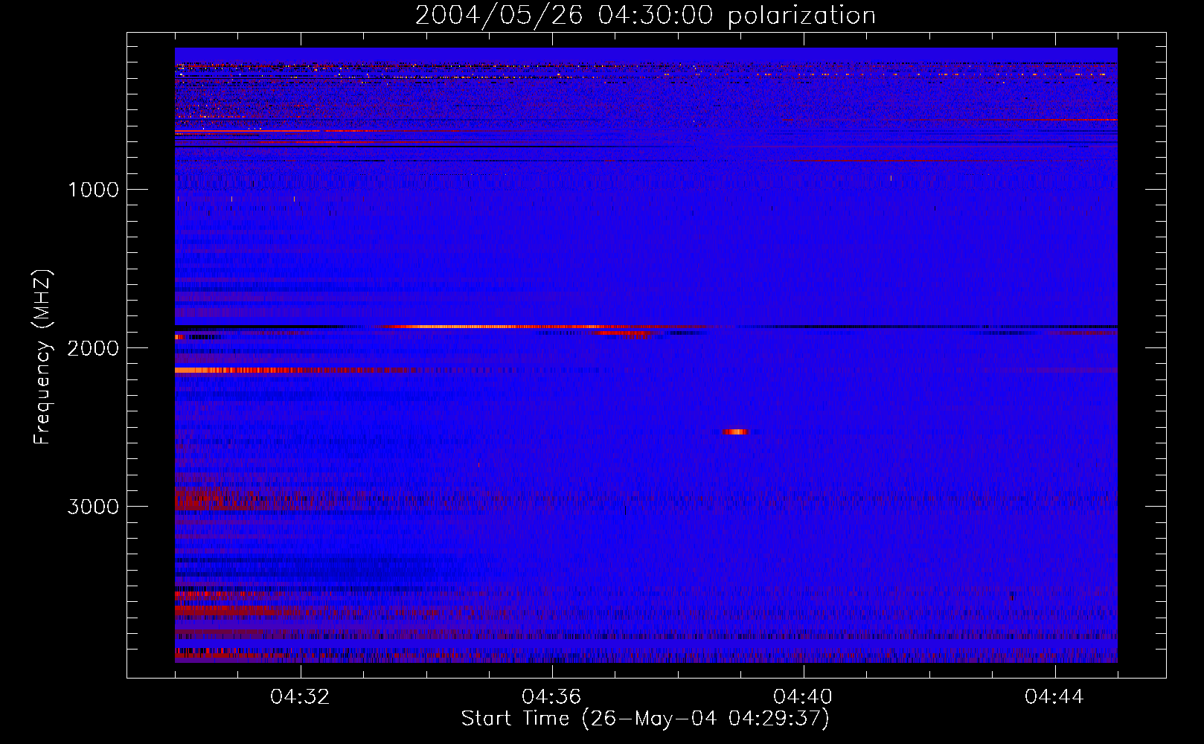Click the 2000 frequency tick label
The width and height of the screenshot is (1204, 744).
pyautogui.click(x=93, y=348)
